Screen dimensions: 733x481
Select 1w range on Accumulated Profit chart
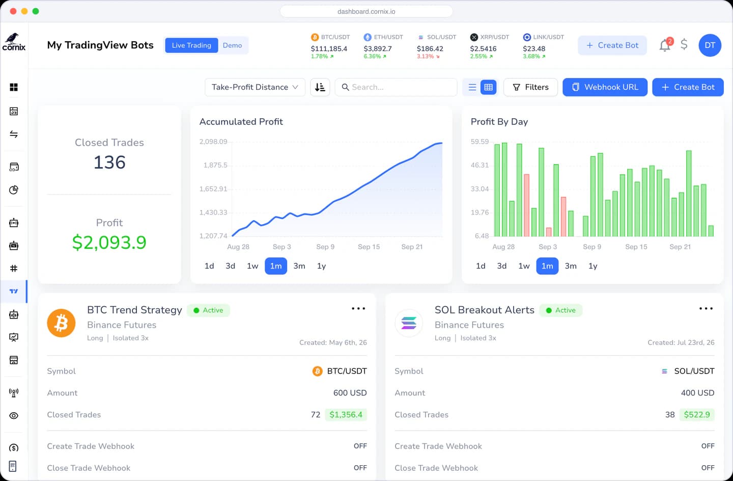(252, 266)
